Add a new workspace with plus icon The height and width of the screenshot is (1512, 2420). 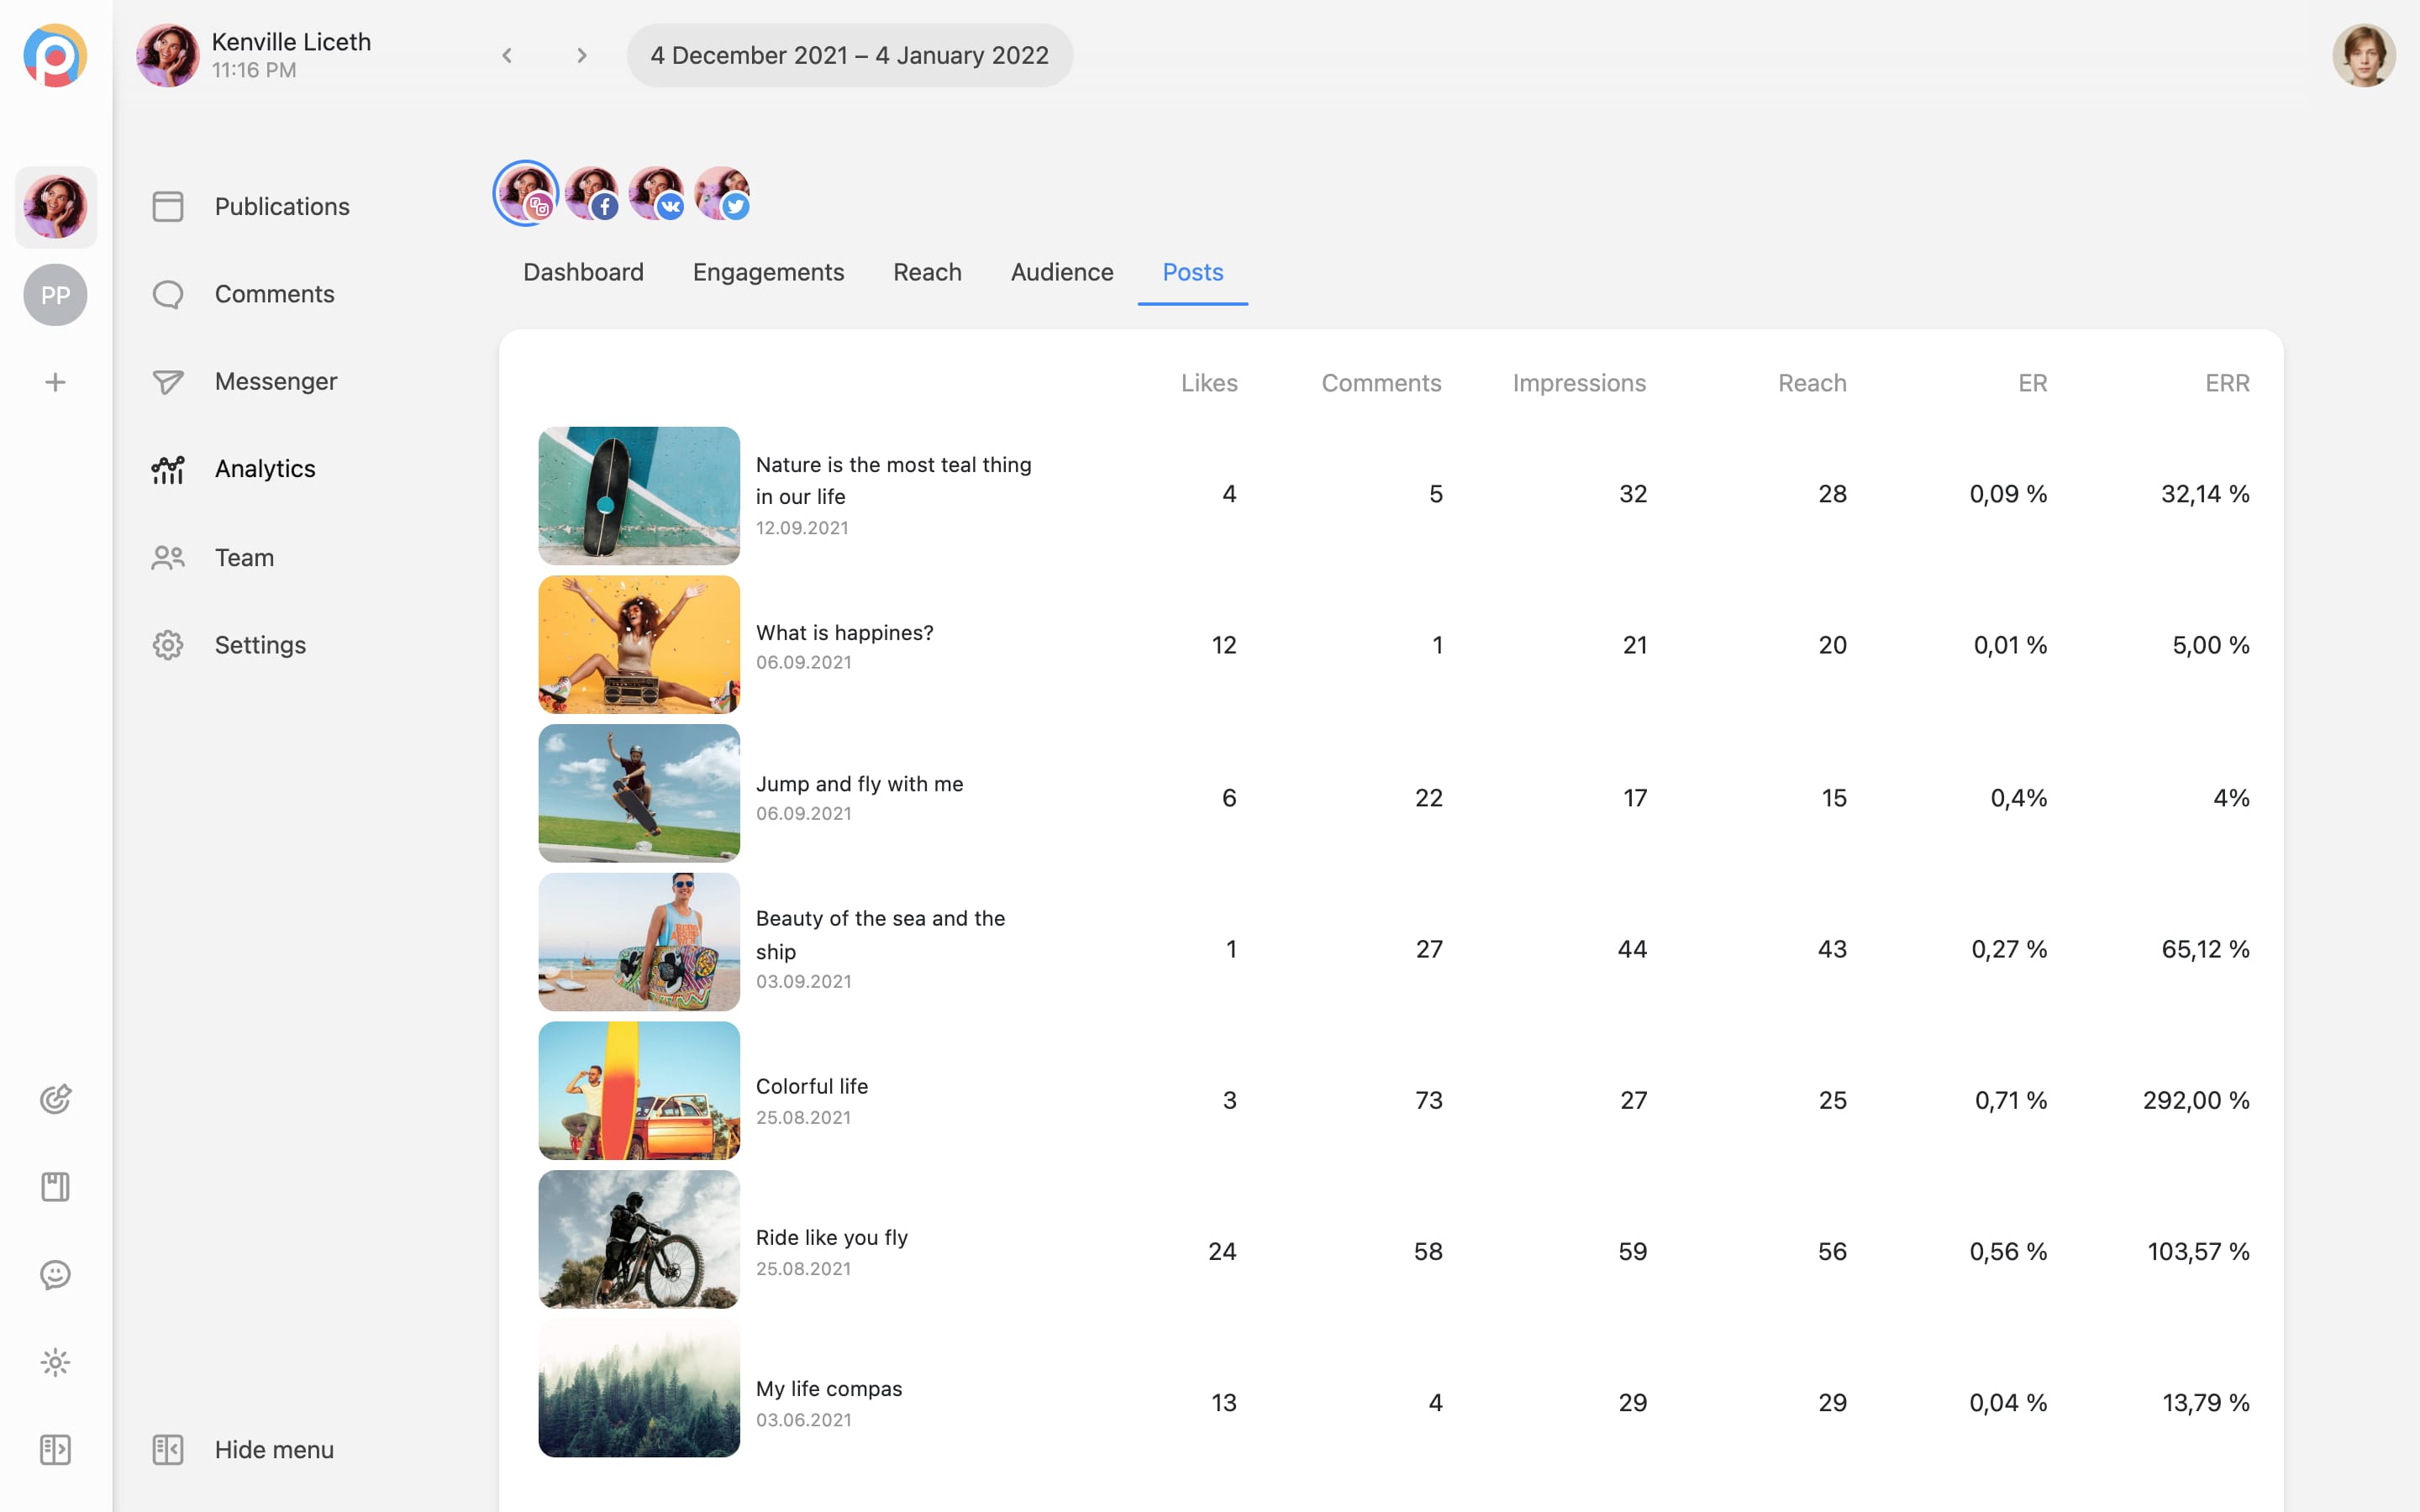coord(55,382)
